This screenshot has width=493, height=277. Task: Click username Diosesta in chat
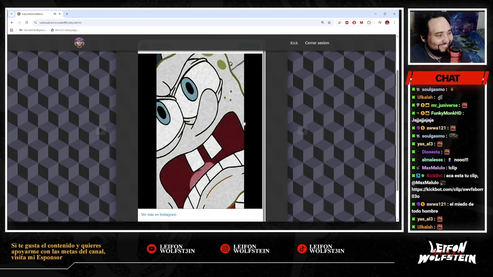point(431,152)
